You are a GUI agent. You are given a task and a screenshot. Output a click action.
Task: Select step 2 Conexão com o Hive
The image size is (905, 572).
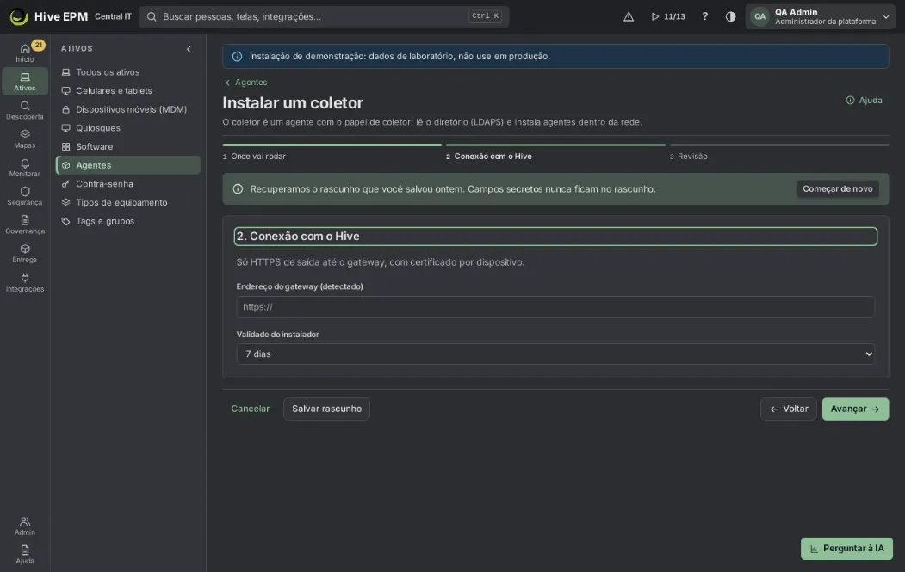pyautogui.click(x=555, y=153)
